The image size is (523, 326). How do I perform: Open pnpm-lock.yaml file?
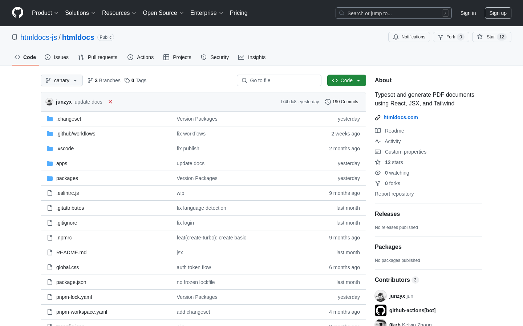coord(74,297)
